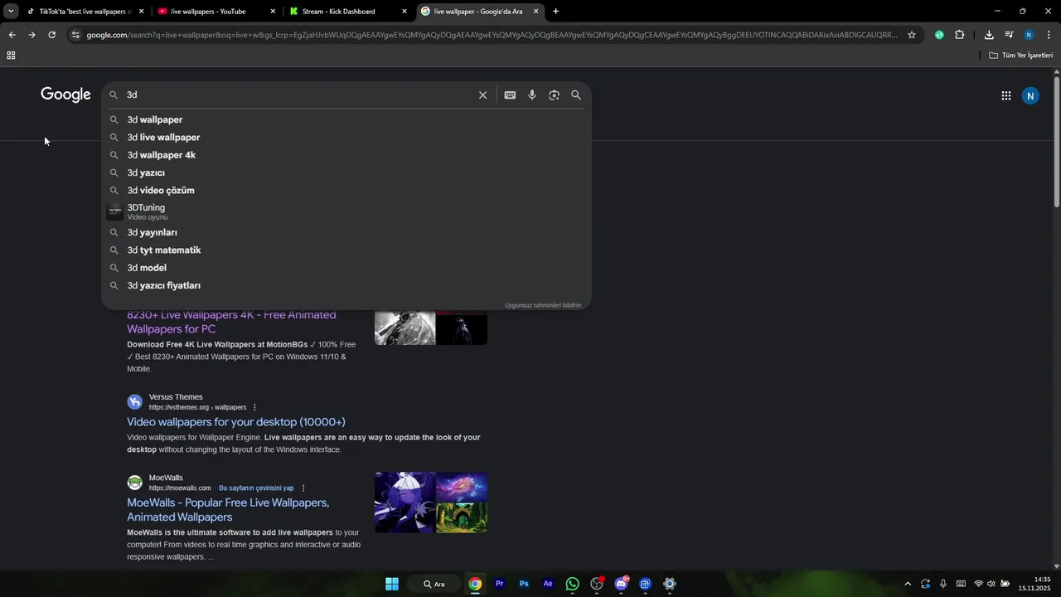Open a new browser tab

point(555,12)
